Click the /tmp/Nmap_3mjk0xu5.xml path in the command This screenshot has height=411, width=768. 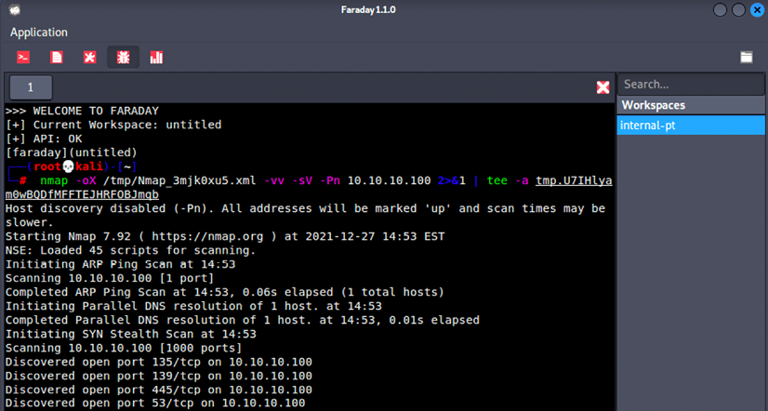point(179,180)
